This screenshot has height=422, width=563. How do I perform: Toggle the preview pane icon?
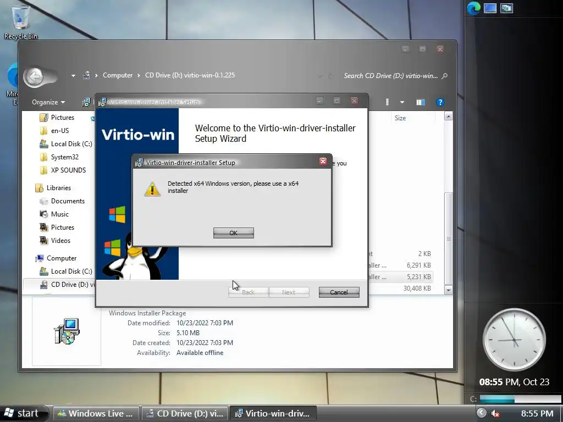point(421,102)
